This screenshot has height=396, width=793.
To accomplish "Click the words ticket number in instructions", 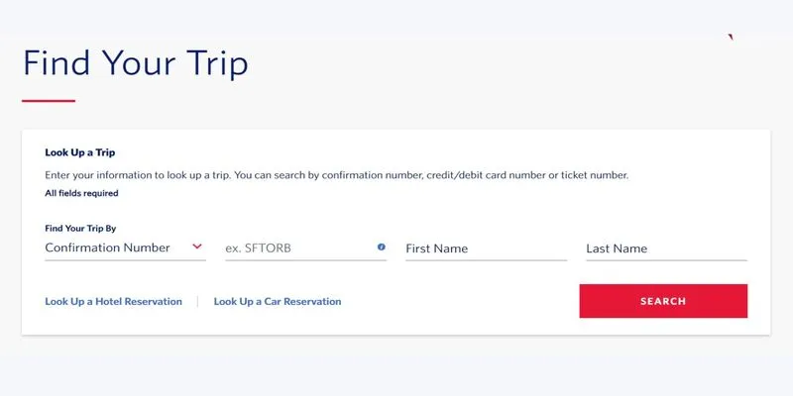I will 594,176.
